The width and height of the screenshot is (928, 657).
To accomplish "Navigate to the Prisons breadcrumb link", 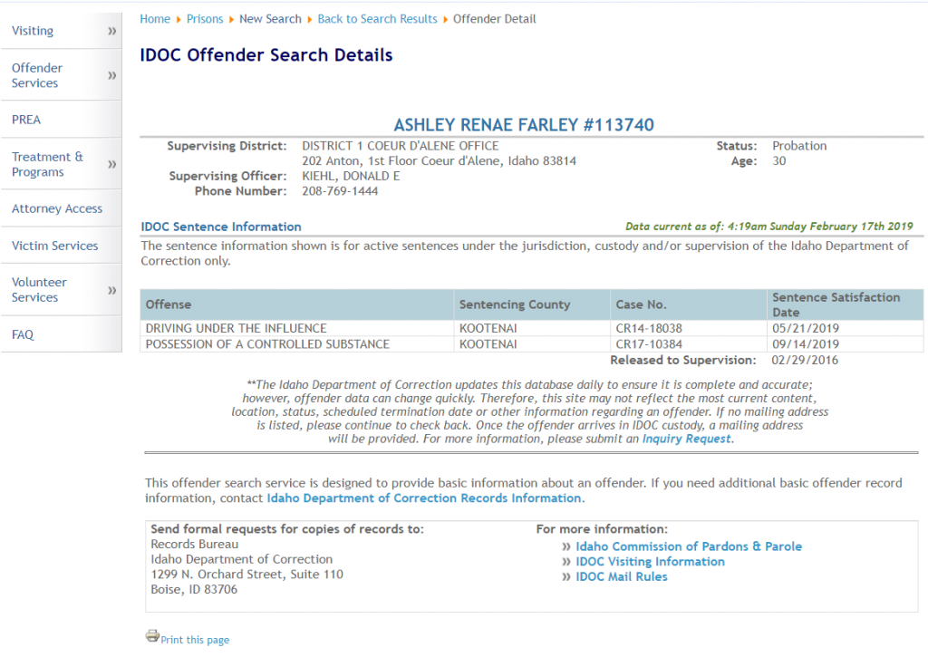I will tap(205, 19).
